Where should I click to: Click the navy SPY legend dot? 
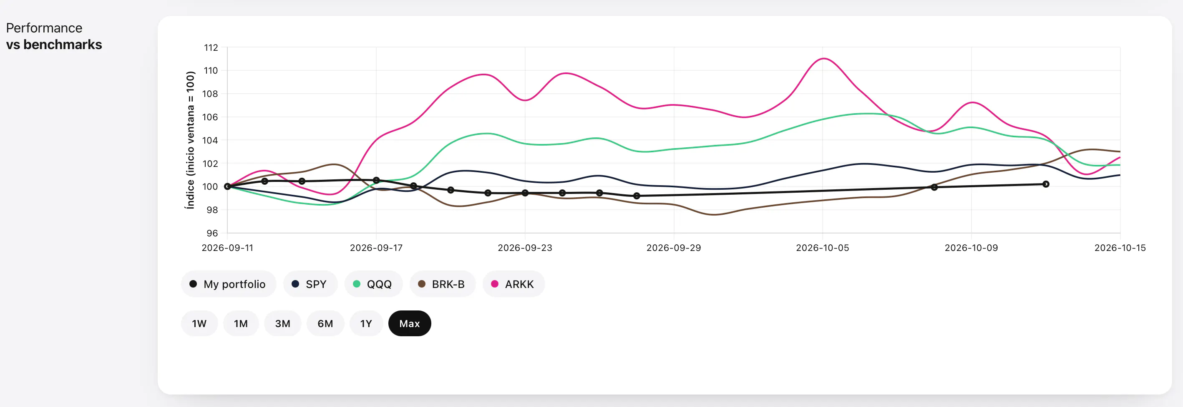pos(295,284)
